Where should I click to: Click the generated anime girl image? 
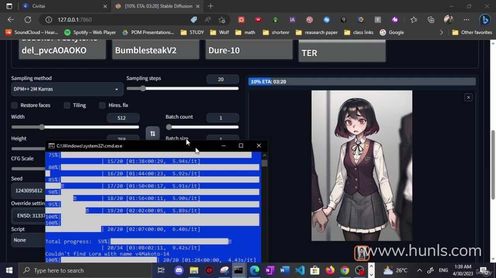point(362,165)
